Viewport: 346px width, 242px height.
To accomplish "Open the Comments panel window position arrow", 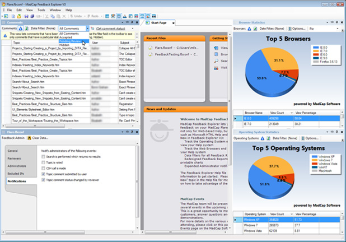I will (x=122, y=22).
